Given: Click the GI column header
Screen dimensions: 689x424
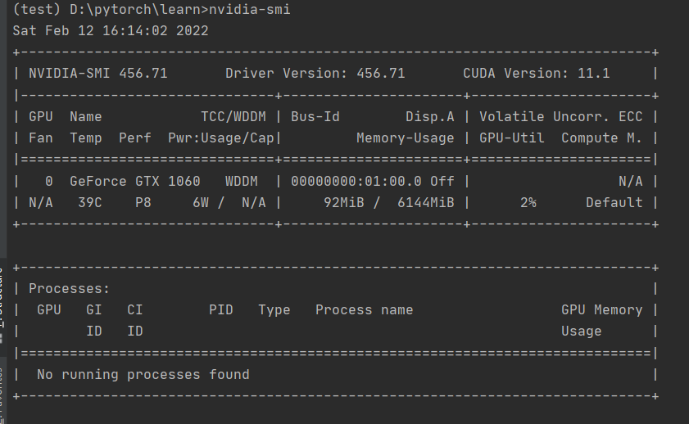Looking at the screenshot, I should [x=94, y=310].
